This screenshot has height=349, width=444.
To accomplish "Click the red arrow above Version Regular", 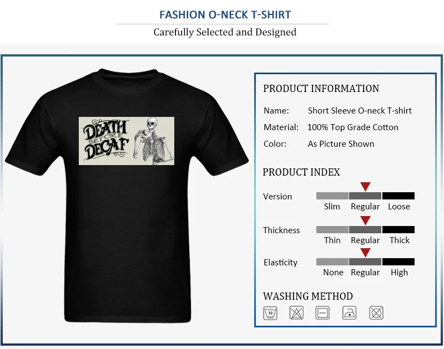I will (365, 187).
